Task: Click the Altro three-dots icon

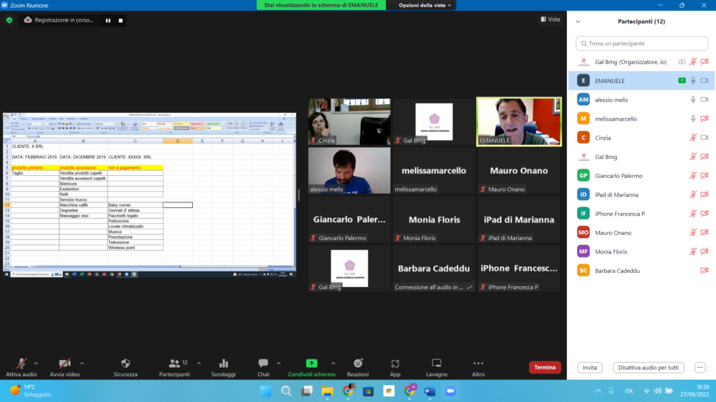Action: click(478, 364)
